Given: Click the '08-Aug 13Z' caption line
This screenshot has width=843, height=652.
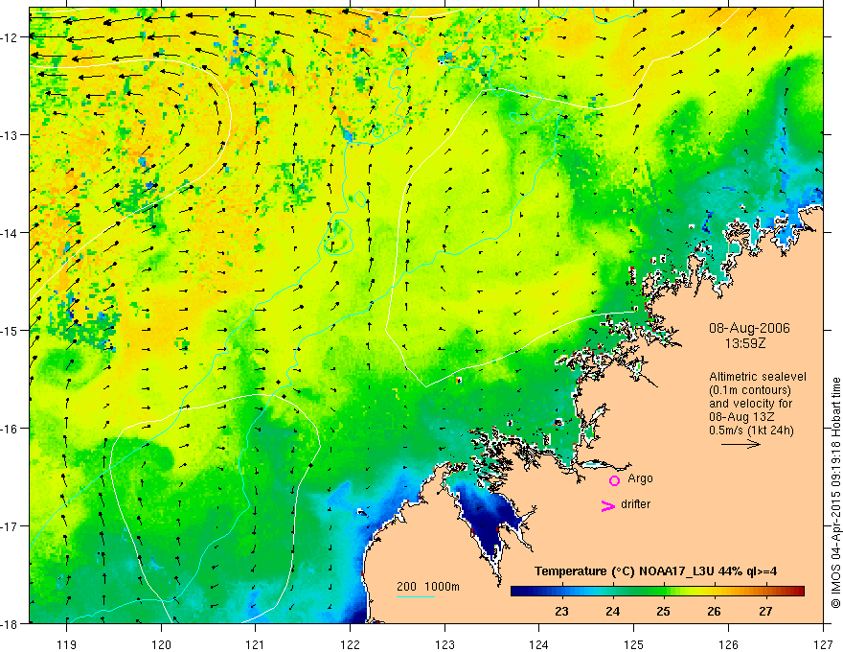Looking at the screenshot, I should (x=740, y=417).
